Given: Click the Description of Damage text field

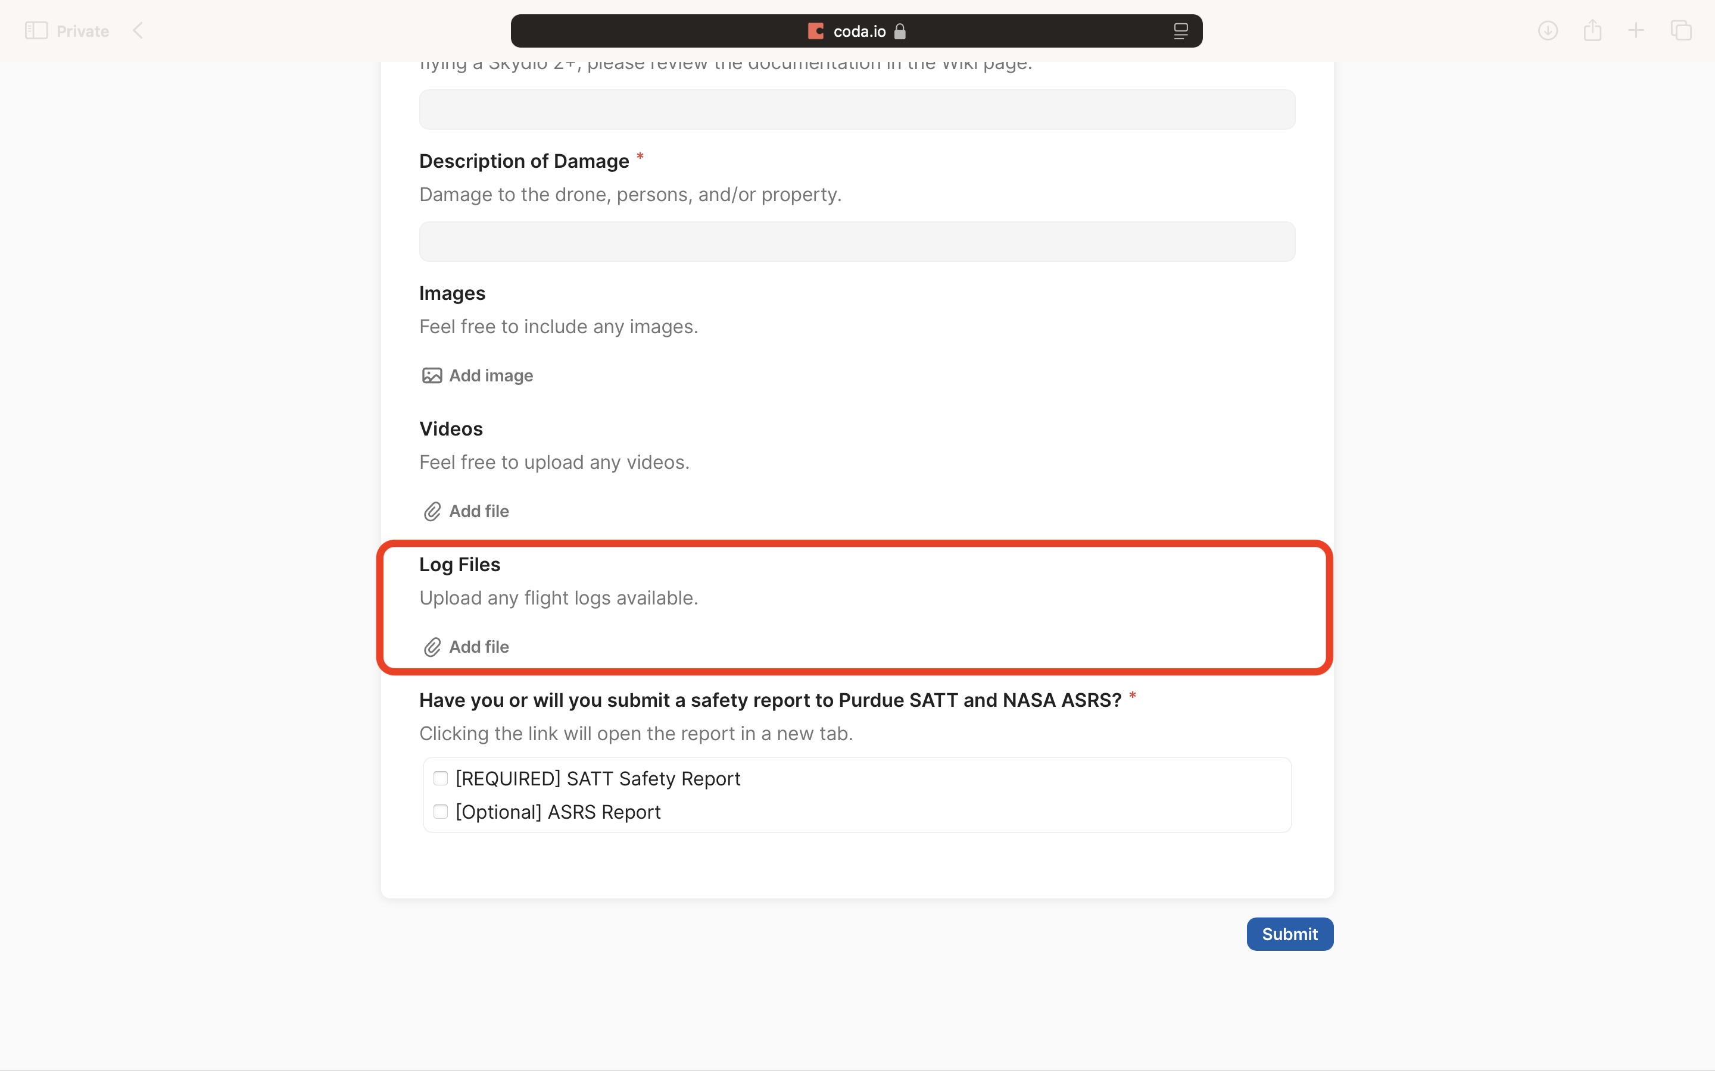Looking at the screenshot, I should [x=856, y=241].
